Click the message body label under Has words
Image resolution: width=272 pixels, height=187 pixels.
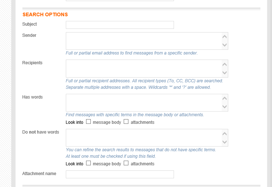[x=107, y=122]
